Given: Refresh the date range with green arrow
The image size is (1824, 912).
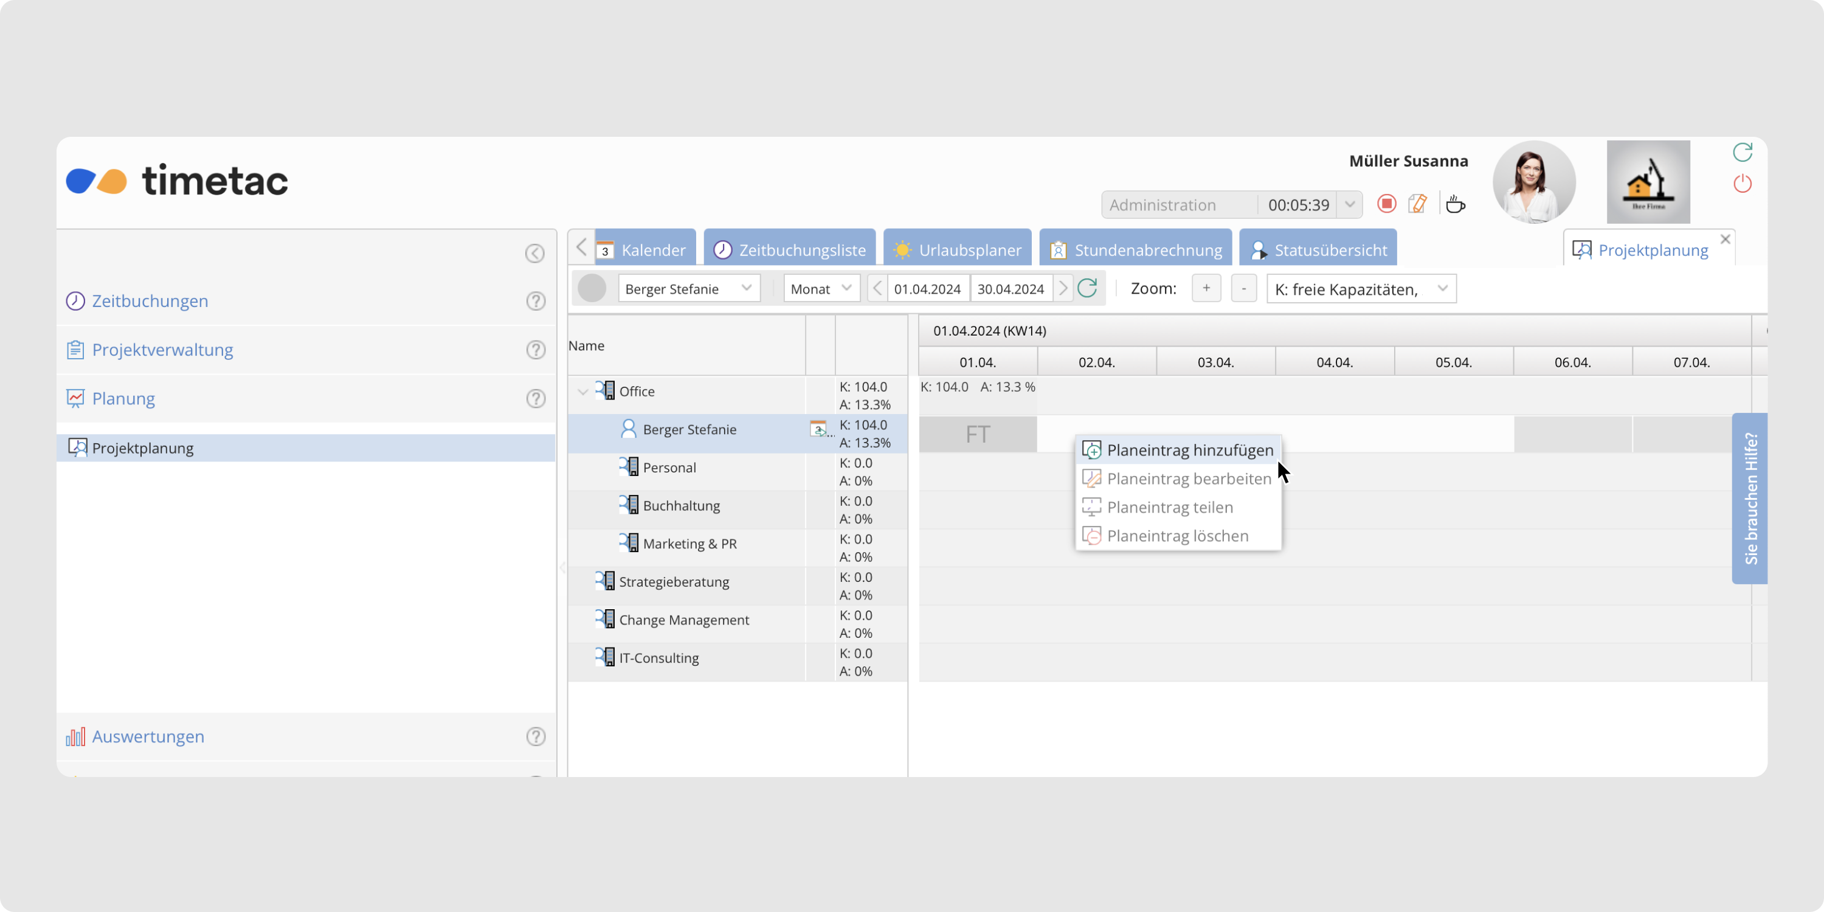Looking at the screenshot, I should (x=1087, y=288).
